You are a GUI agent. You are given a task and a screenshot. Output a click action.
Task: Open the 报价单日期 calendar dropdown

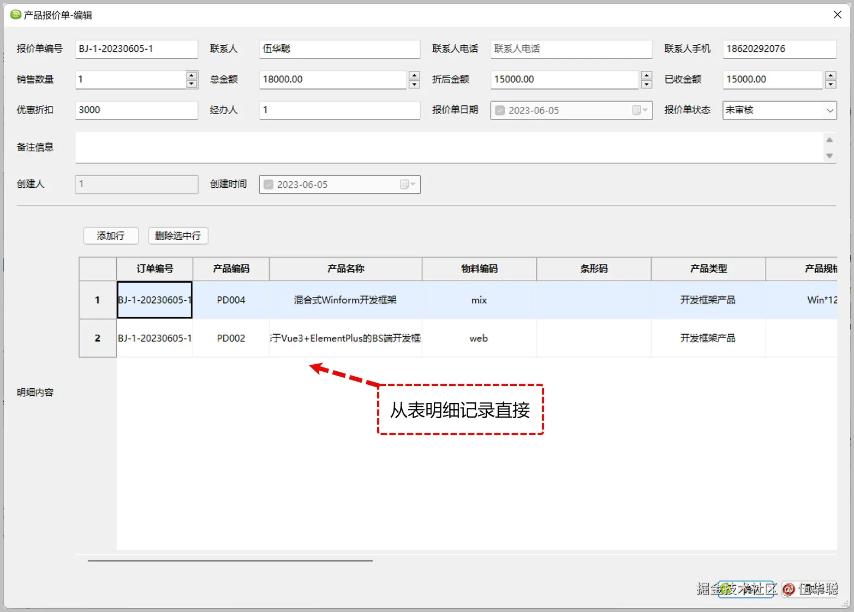pyautogui.click(x=640, y=110)
